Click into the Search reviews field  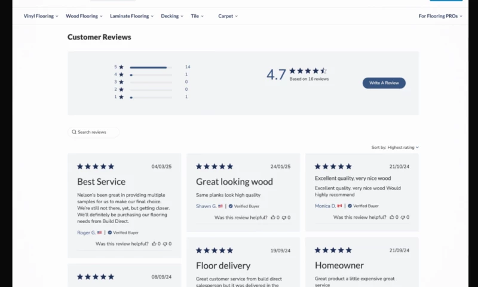pyautogui.click(x=96, y=132)
